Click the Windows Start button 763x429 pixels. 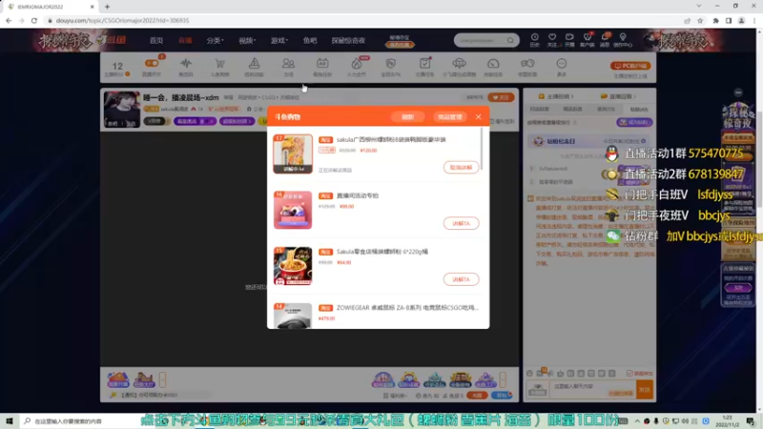pyautogui.click(x=9, y=421)
